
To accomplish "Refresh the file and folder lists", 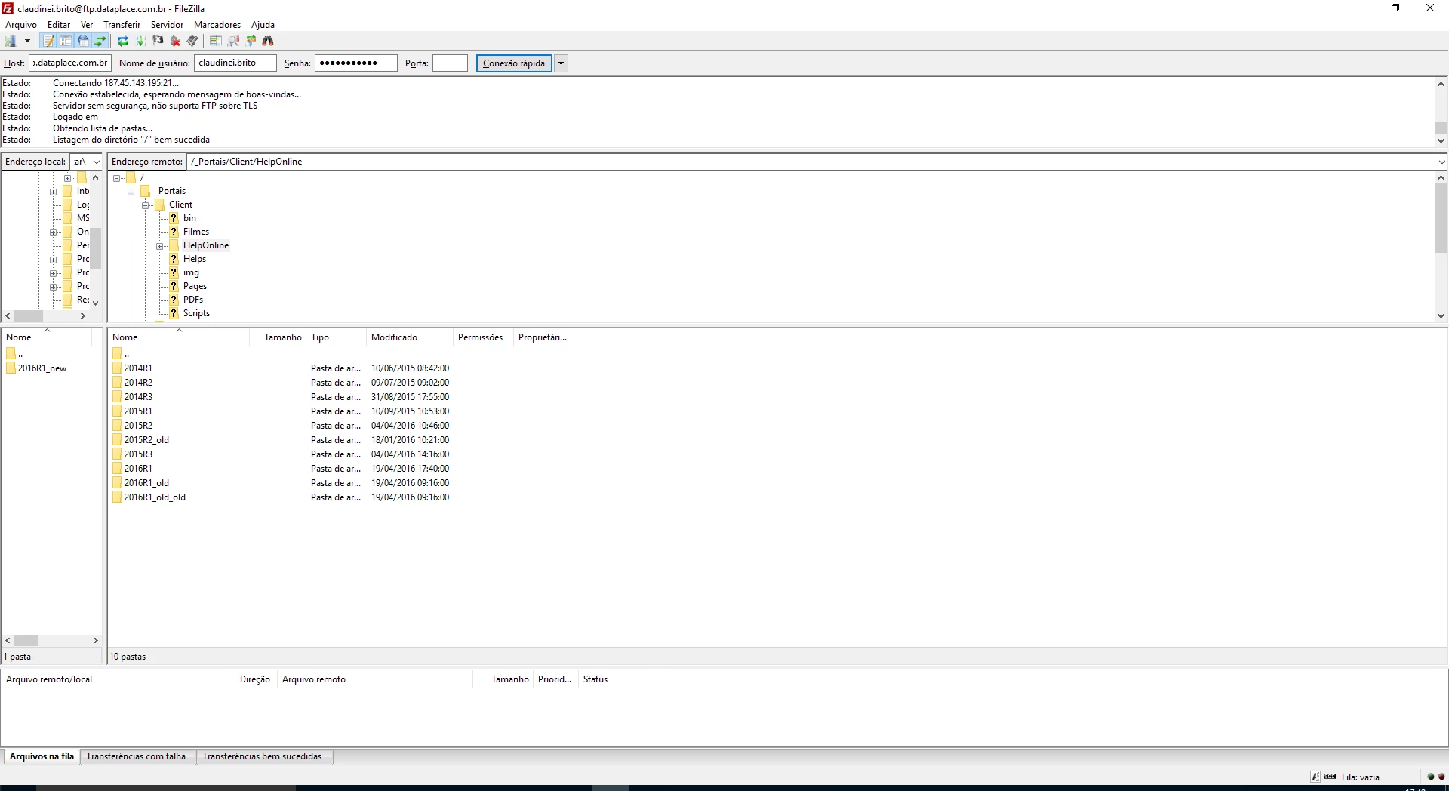I will pos(123,41).
